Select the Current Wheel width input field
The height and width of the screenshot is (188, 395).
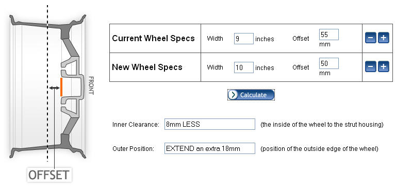[243, 39]
